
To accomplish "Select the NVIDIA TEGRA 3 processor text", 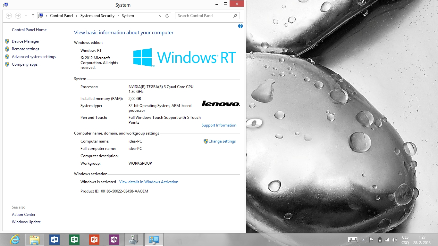I will point(161,89).
